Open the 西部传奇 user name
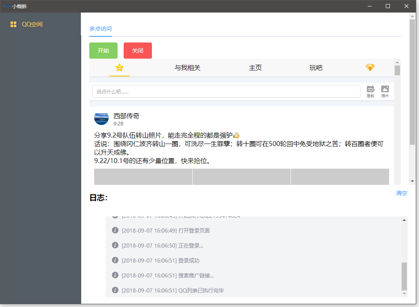This screenshot has width=419, height=307. coord(126,116)
